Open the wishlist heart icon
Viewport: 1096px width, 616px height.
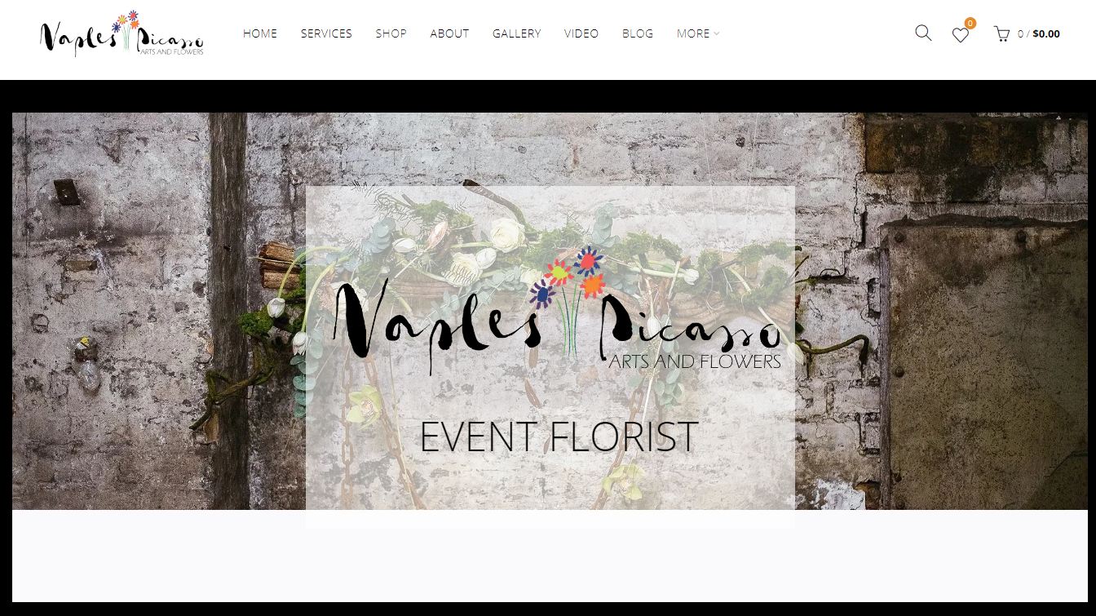pyautogui.click(x=961, y=35)
